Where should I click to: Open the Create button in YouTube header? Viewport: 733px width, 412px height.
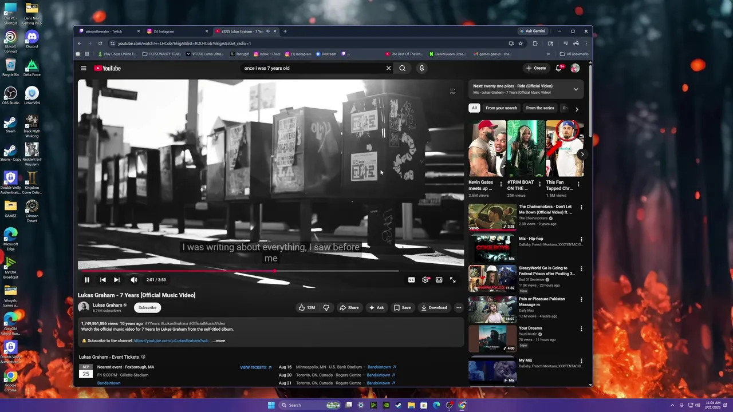pyautogui.click(x=536, y=68)
